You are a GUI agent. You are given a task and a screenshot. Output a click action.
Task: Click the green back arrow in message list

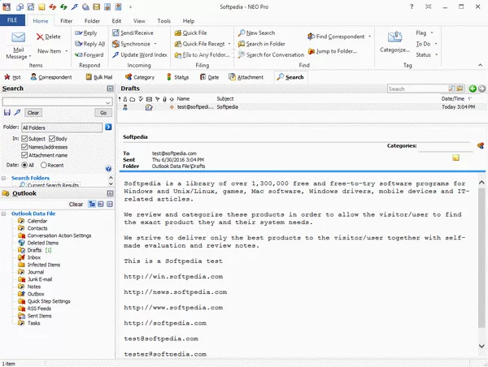tap(473, 88)
